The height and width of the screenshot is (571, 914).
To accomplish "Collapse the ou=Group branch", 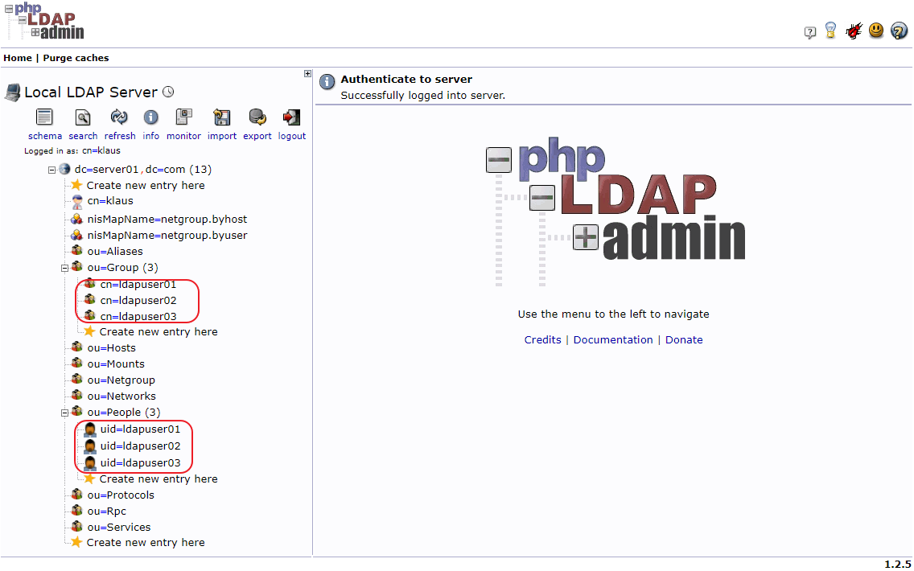I will pos(64,269).
